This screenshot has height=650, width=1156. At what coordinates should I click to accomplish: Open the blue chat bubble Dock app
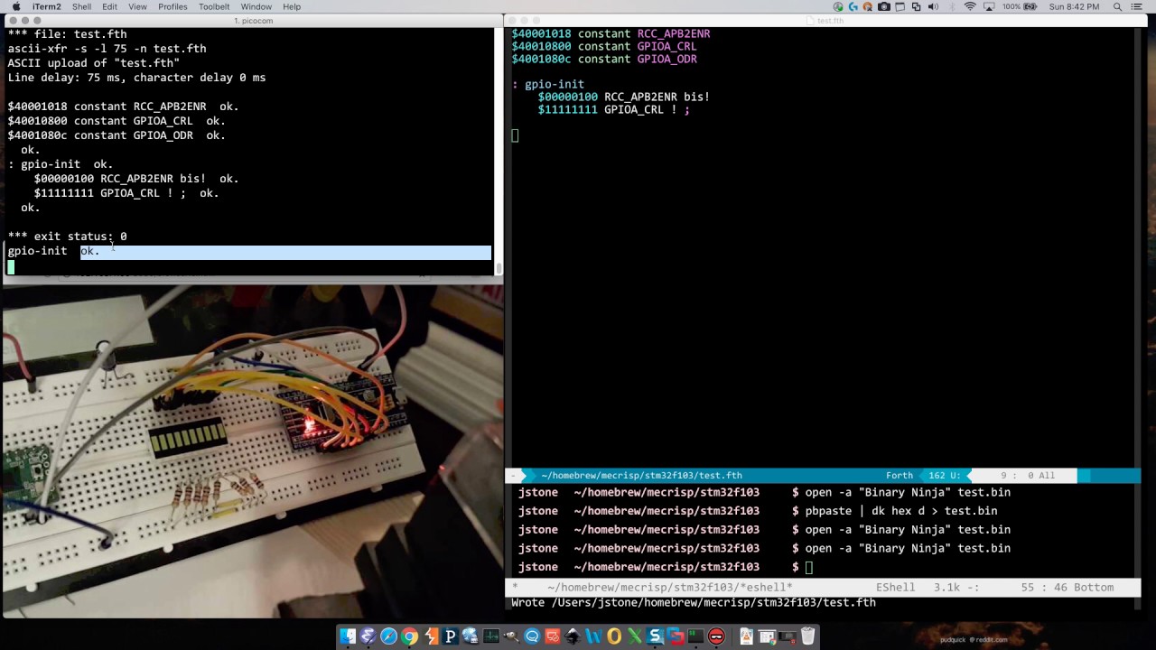tap(532, 636)
